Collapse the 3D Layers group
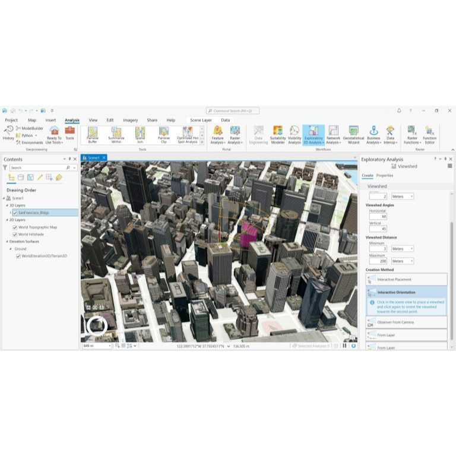Image resolution: width=456 pixels, height=456 pixels. point(7,205)
